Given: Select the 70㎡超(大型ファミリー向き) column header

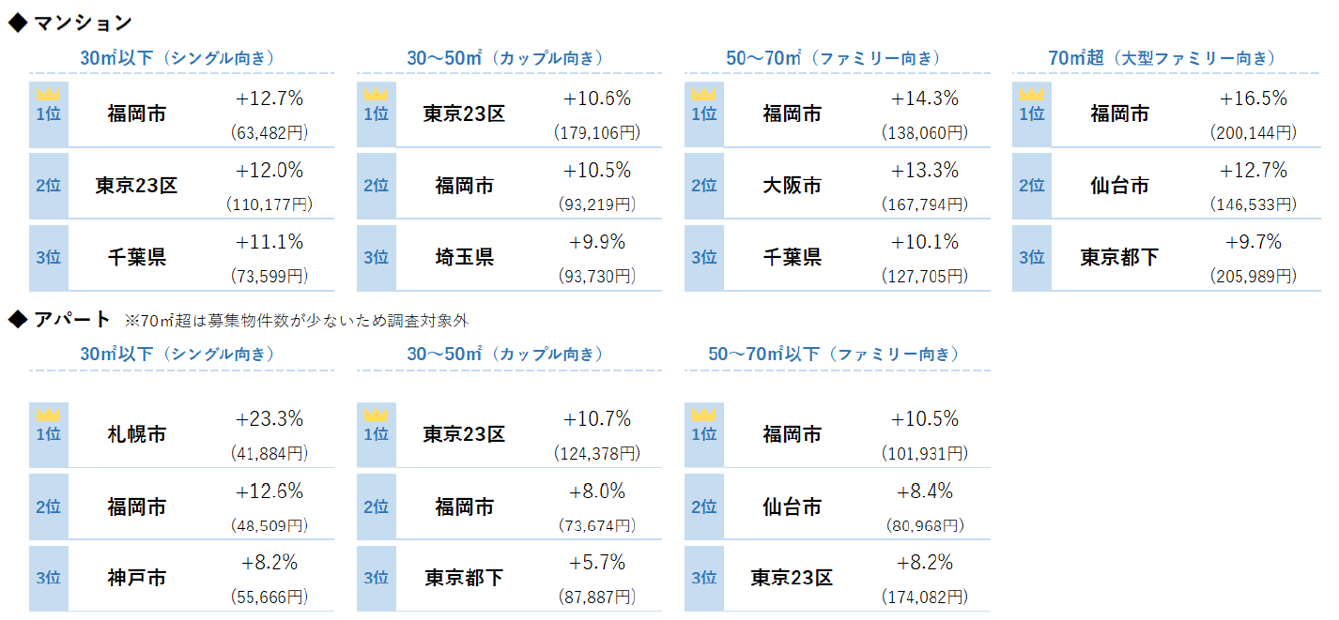Looking at the screenshot, I should 1162,58.
